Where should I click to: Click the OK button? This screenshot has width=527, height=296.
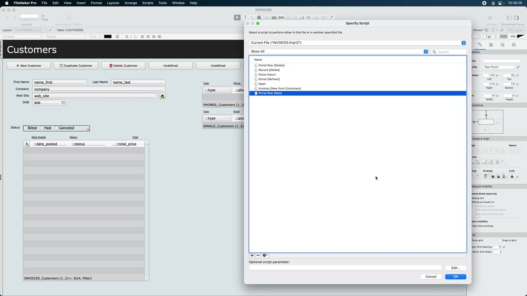[x=455, y=277]
